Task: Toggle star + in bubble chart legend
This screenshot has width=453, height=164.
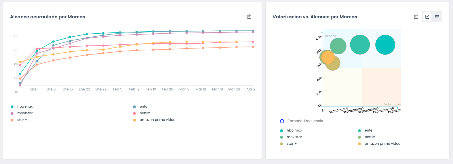Action: coord(291,144)
